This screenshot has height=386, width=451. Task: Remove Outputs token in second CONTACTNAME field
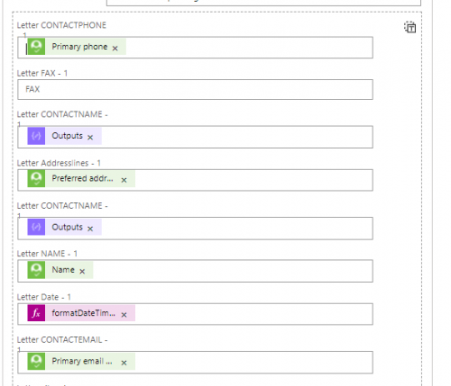point(90,229)
